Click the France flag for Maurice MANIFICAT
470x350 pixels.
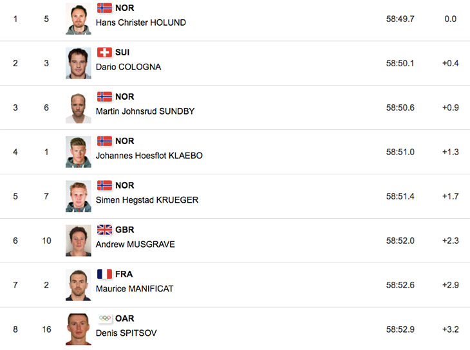click(104, 274)
